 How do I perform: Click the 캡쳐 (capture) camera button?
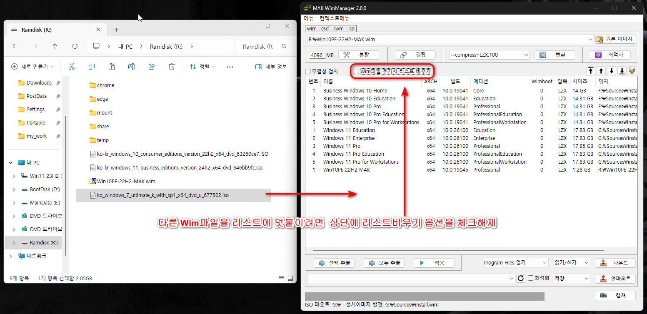click(x=615, y=295)
